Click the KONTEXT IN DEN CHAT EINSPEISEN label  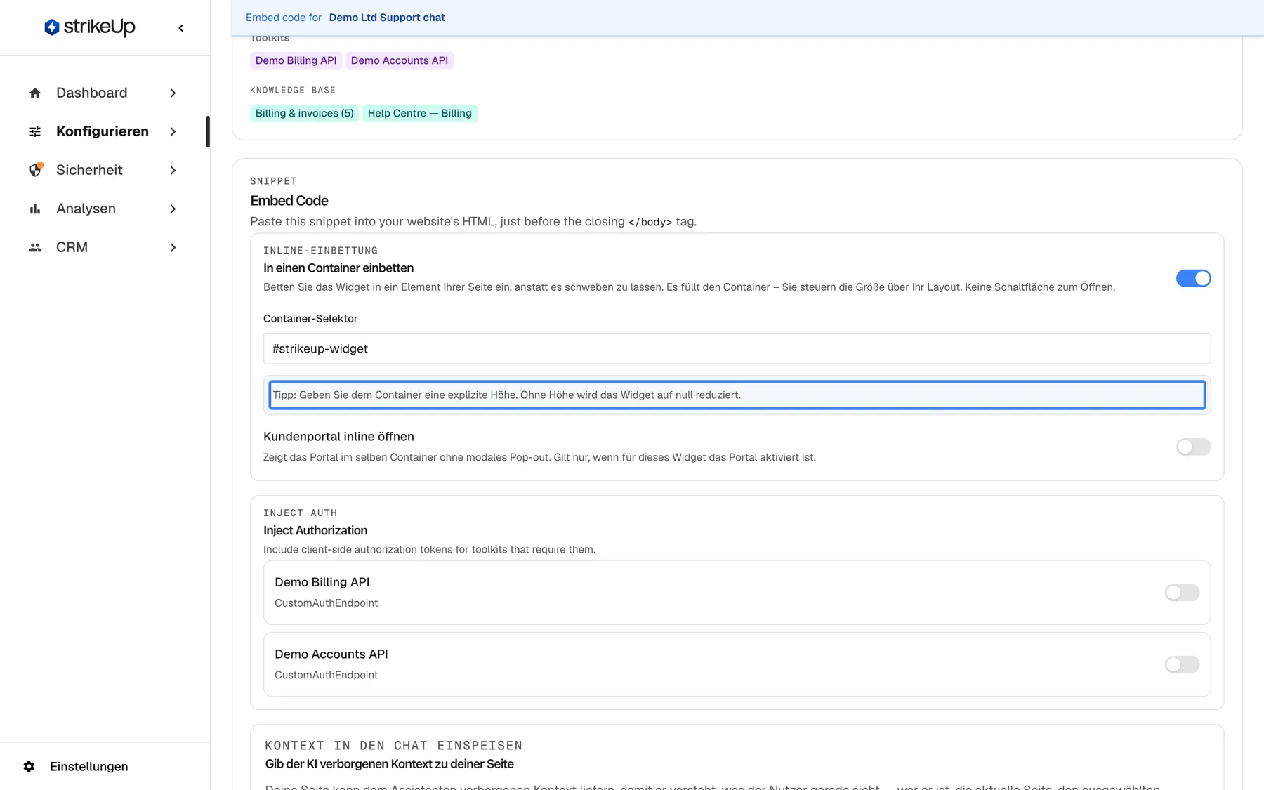point(394,745)
